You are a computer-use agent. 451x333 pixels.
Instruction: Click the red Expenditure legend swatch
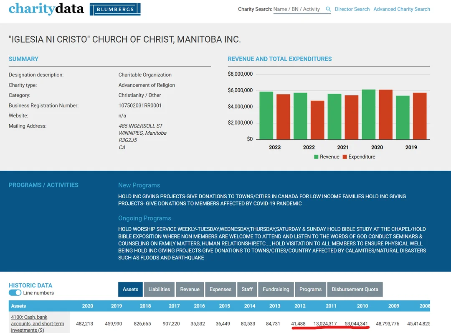click(x=345, y=157)
